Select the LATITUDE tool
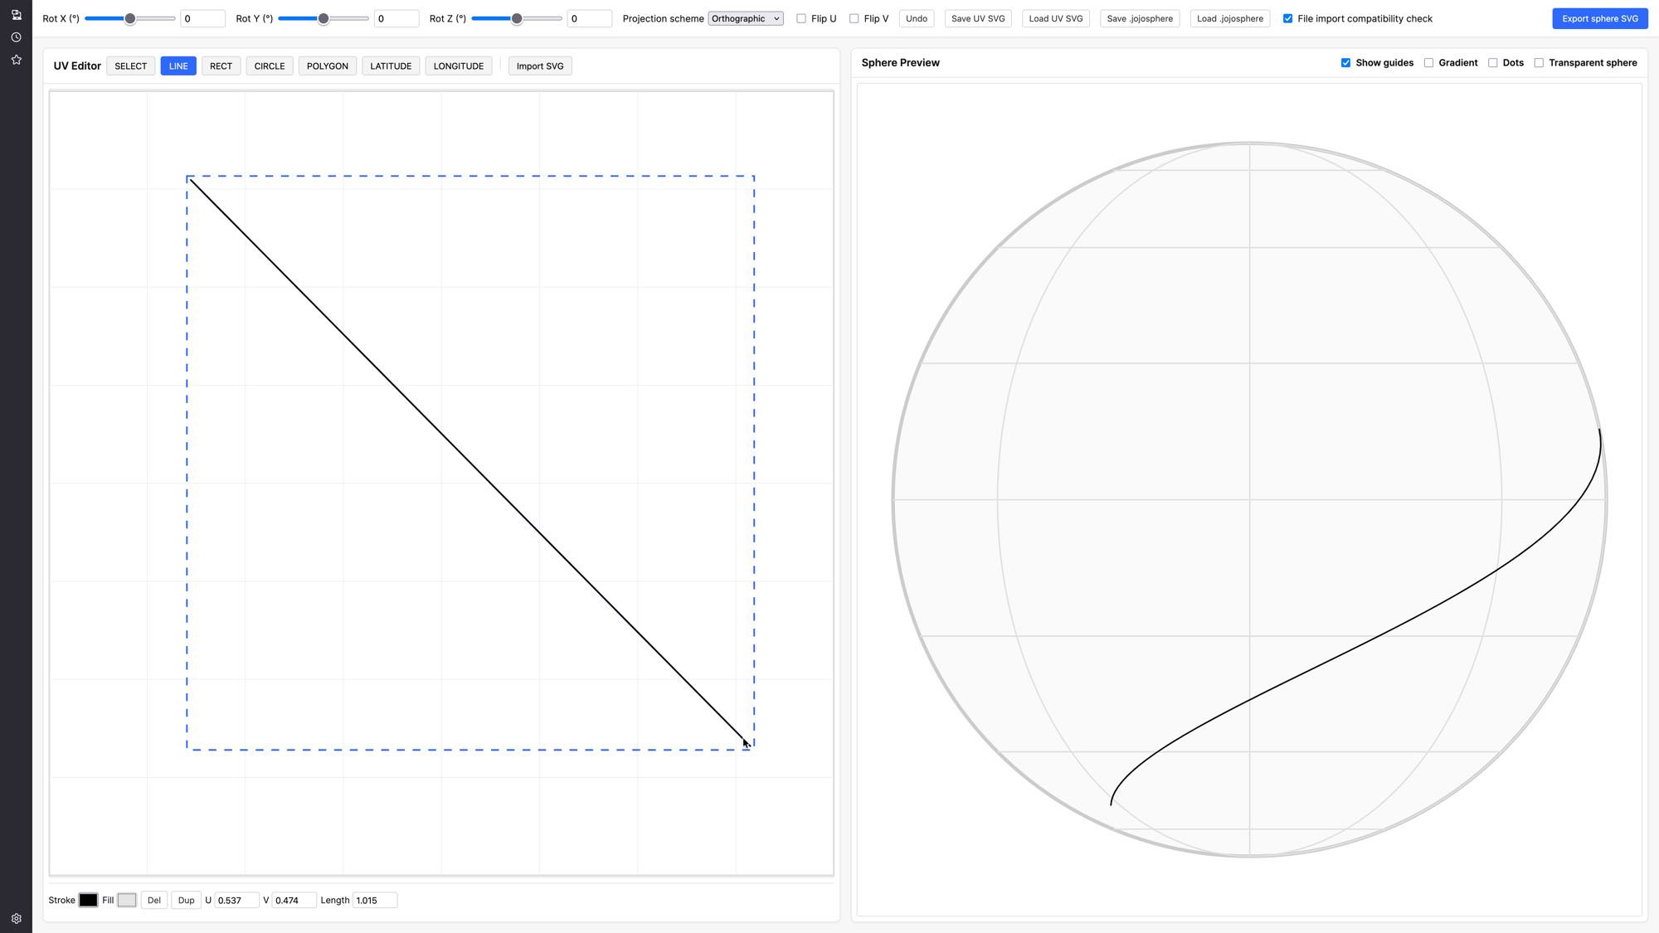 [x=391, y=66]
